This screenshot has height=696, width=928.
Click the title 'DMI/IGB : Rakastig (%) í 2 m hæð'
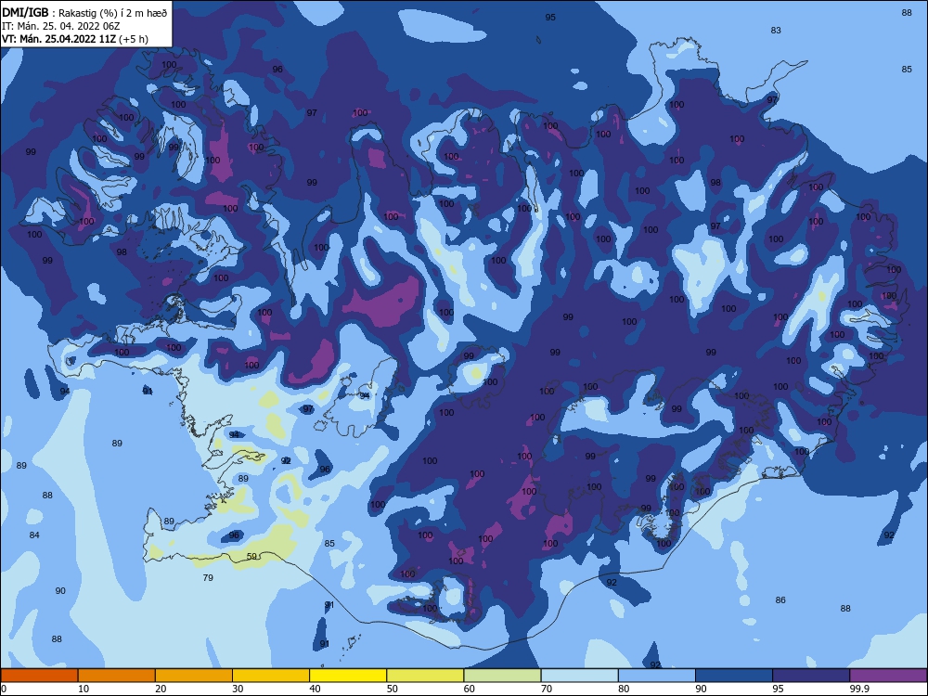click(x=84, y=13)
